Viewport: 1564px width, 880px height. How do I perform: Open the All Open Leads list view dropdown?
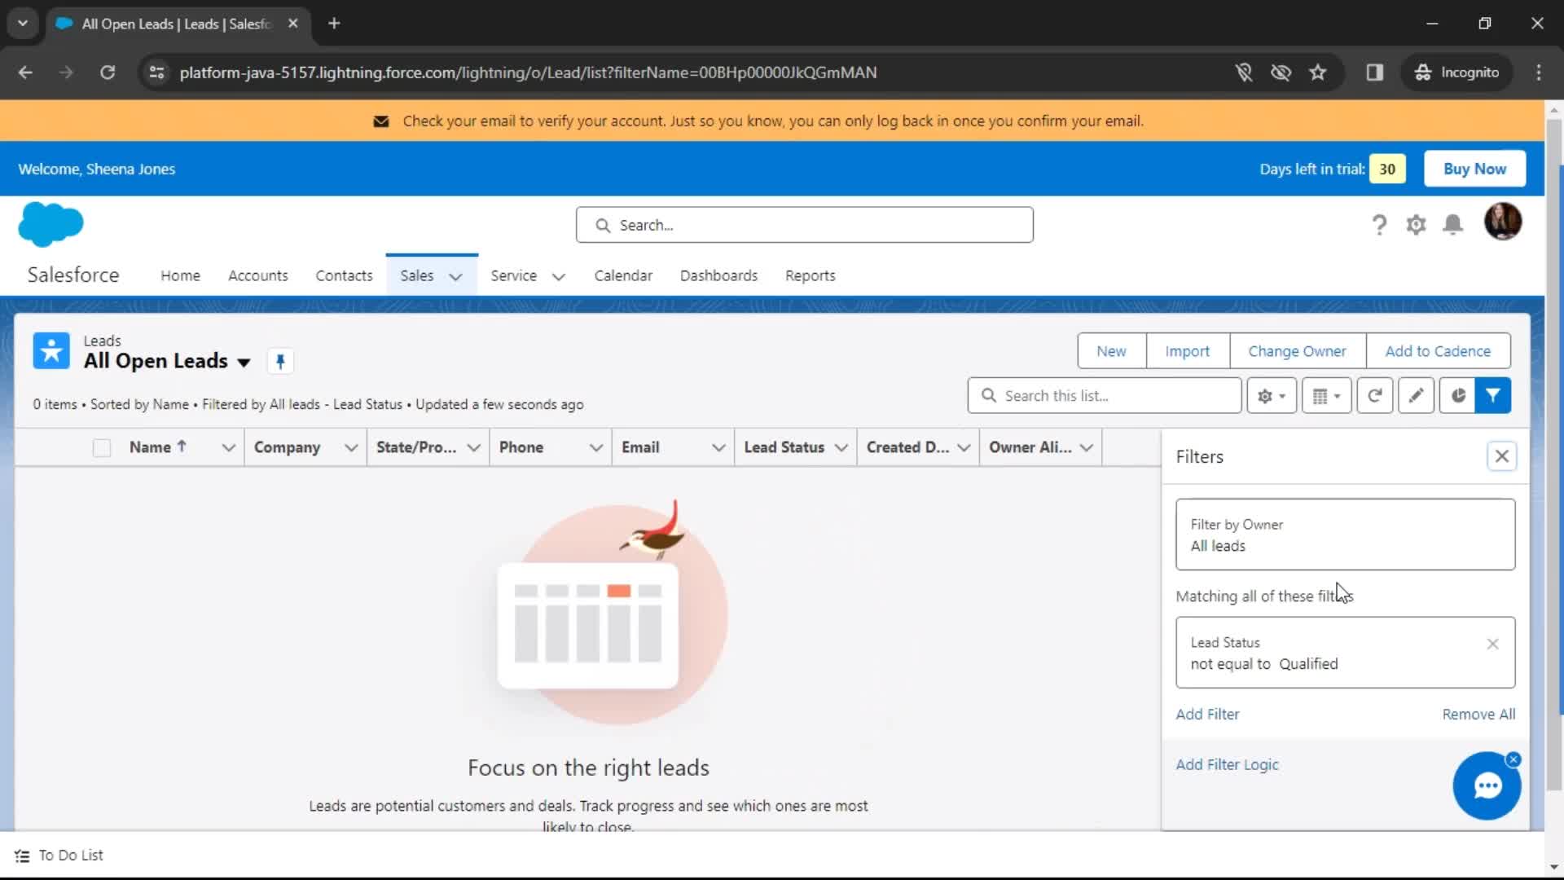point(244,363)
